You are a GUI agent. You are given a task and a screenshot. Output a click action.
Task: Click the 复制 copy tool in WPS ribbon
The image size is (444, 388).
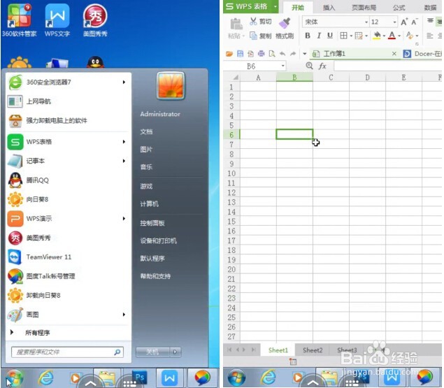tap(261, 36)
